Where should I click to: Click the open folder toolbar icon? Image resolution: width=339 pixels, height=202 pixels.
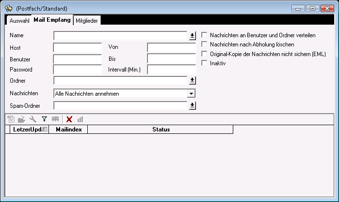click(22, 119)
